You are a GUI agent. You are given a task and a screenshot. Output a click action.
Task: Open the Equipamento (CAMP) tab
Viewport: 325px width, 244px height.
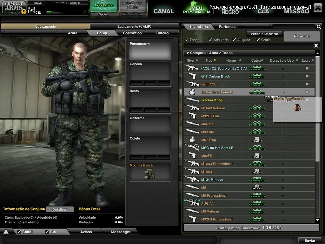pos(134,26)
